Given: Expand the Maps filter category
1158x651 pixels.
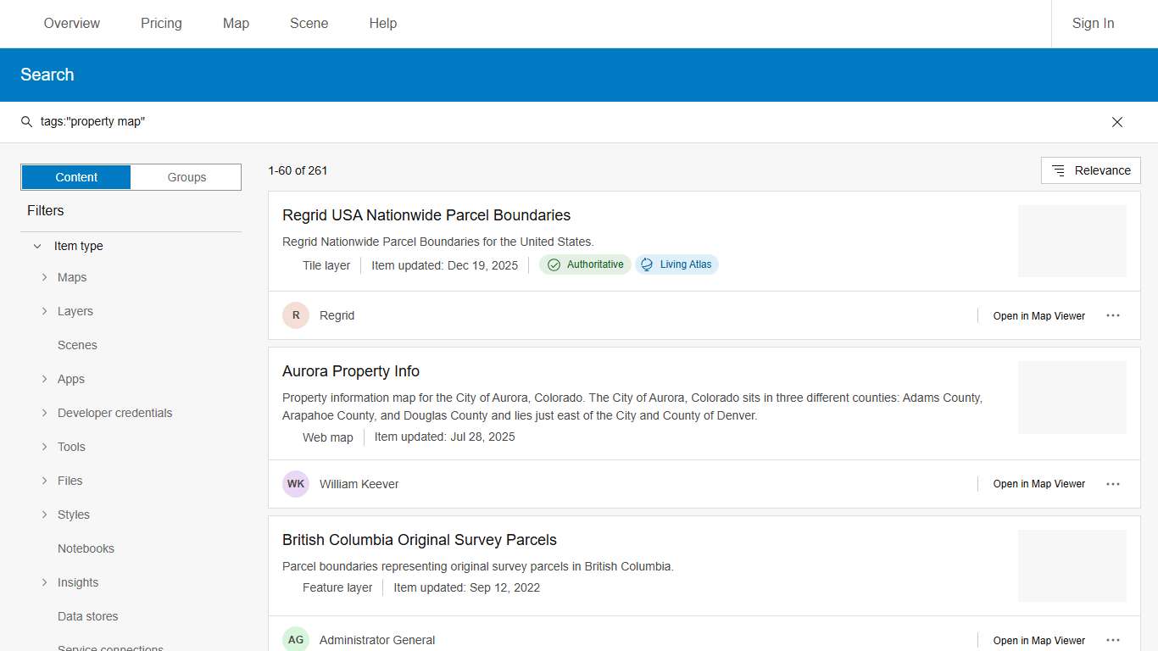Looking at the screenshot, I should [x=45, y=277].
